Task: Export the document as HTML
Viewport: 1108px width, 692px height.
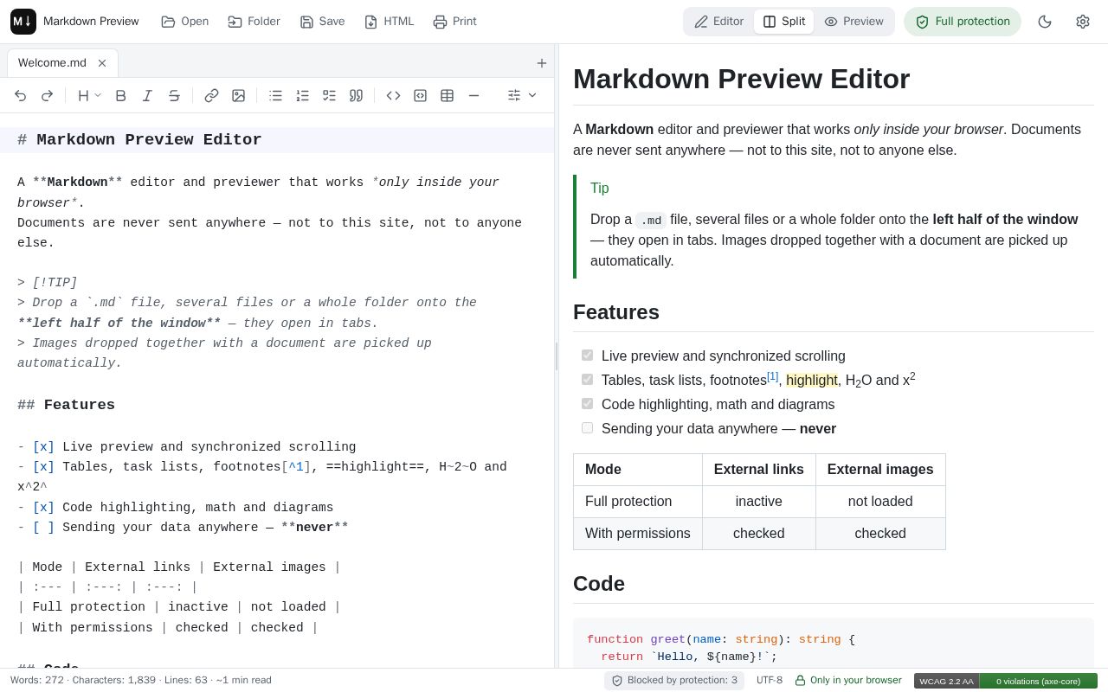Action: click(x=389, y=22)
